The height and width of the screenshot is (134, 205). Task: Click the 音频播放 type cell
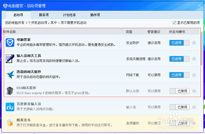[x=132, y=123]
